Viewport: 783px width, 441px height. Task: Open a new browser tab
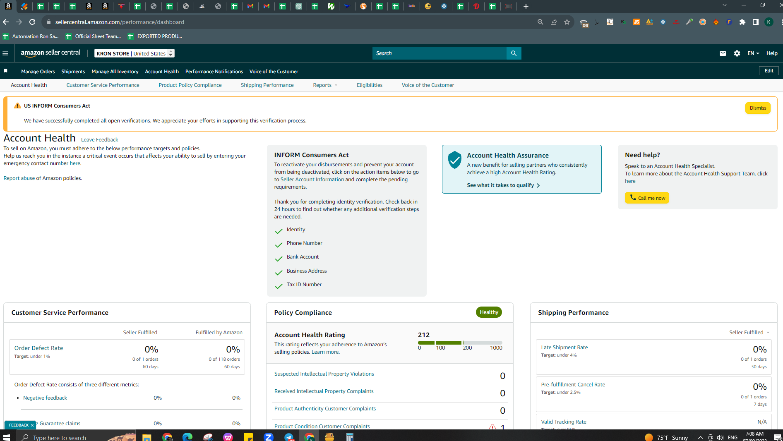pos(526,6)
